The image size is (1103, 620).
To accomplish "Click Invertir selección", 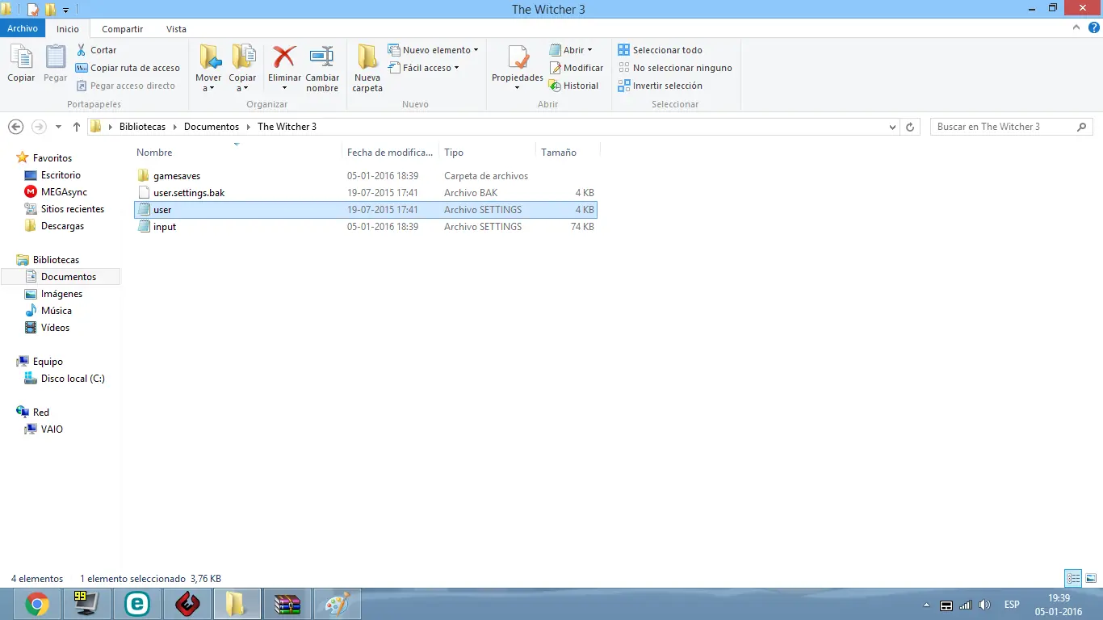I will tap(660, 86).
